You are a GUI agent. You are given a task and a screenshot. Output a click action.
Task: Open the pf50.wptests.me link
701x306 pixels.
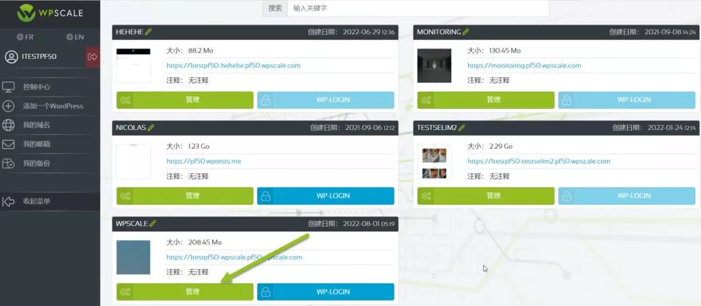coord(204,161)
